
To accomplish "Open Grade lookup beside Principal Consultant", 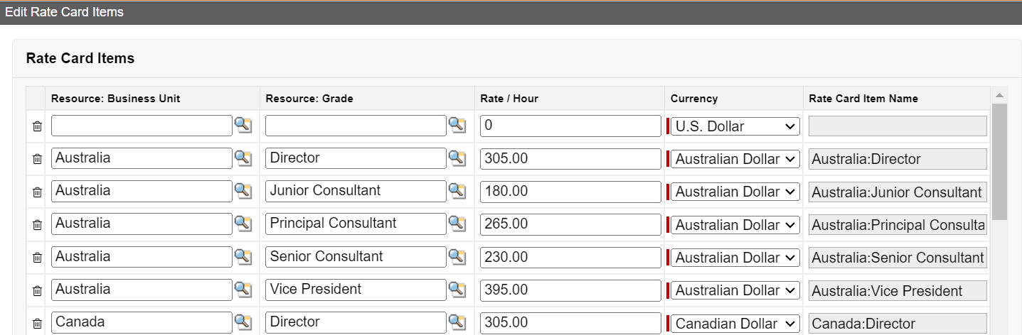I will tap(457, 224).
